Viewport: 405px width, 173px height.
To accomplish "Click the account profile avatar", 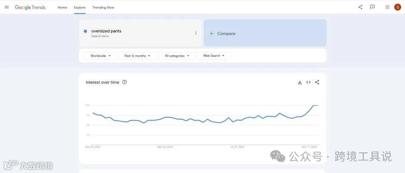I will pos(398,7).
